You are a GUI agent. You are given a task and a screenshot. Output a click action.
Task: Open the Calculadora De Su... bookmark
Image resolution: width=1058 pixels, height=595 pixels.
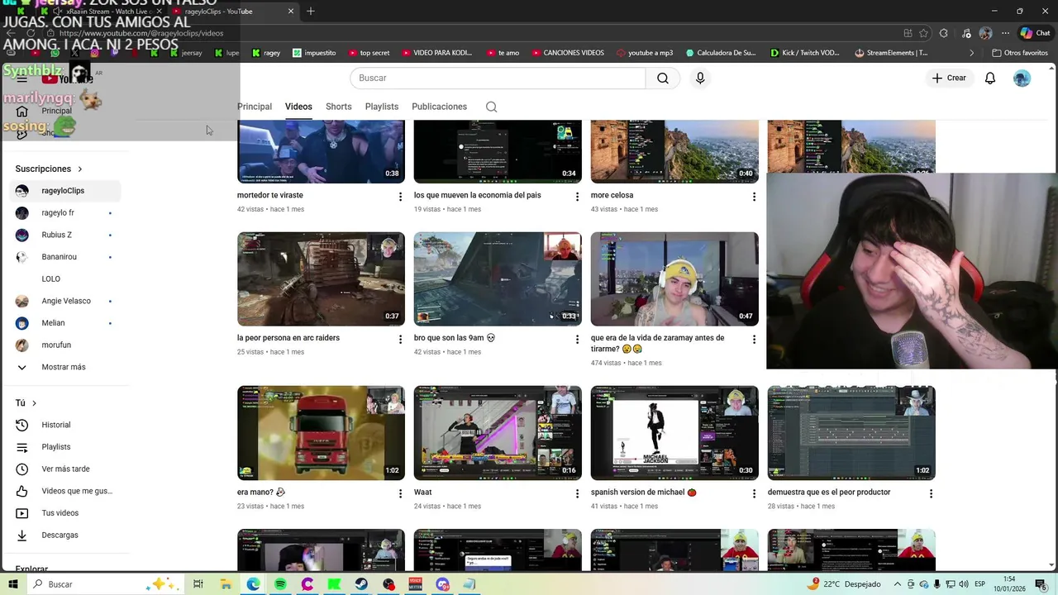click(721, 53)
